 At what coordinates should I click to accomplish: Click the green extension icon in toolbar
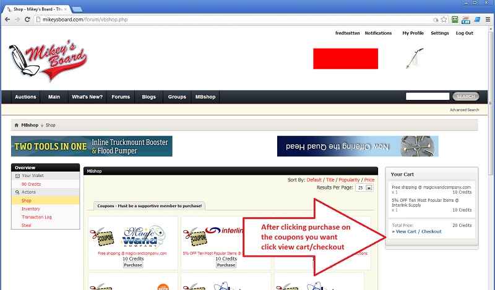455,20
